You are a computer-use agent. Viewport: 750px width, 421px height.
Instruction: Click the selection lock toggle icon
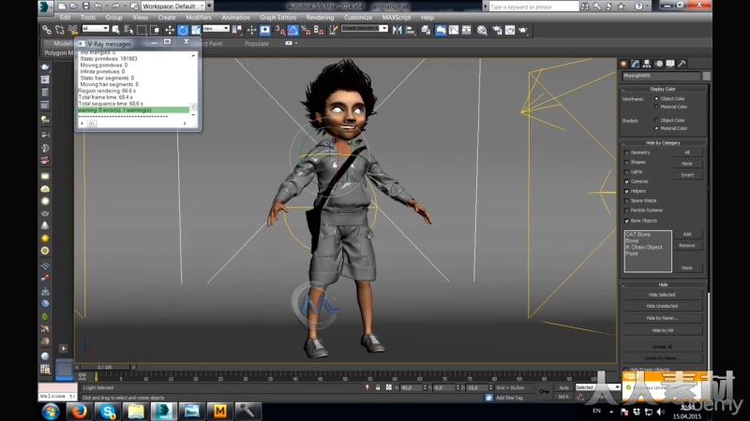pyautogui.click(x=378, y=387)
